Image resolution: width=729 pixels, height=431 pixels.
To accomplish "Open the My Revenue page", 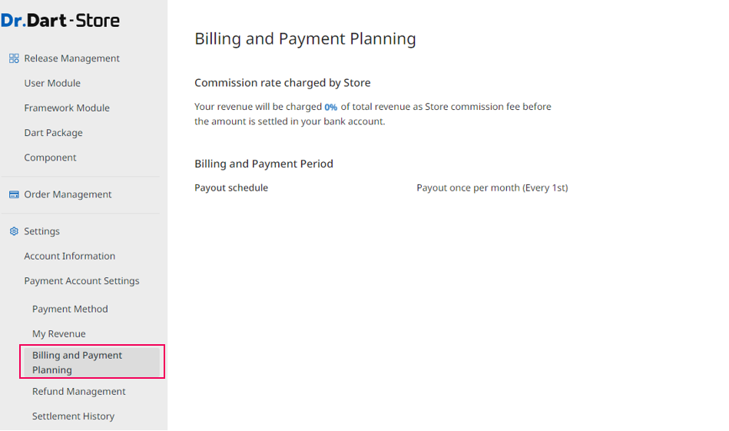I will tap(59, 334).
